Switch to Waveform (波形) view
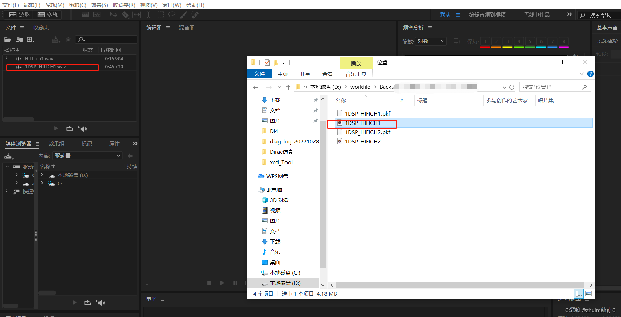The height and width of the screenshot is (317, 621). (19, 15)
